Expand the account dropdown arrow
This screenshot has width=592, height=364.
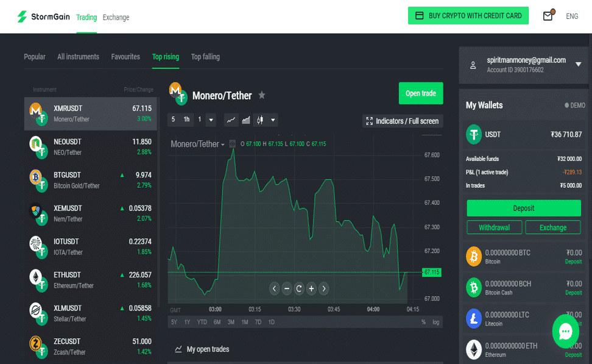click(578, 64)
